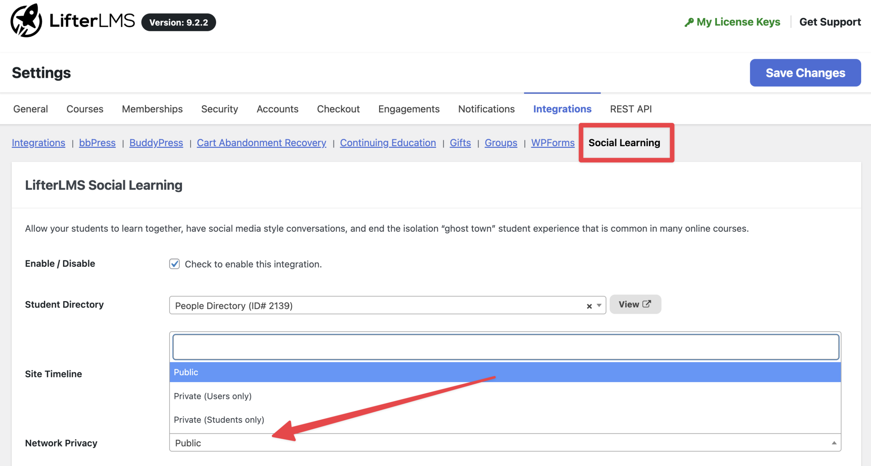This screenshot has height=466, width=871.
Task: Open the WPForms integration link
Action: [x=553, y=143]
